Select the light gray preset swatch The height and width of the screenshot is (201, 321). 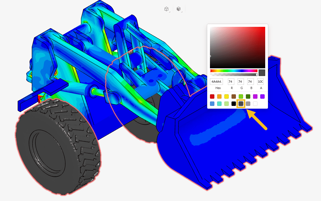point(248,104)
